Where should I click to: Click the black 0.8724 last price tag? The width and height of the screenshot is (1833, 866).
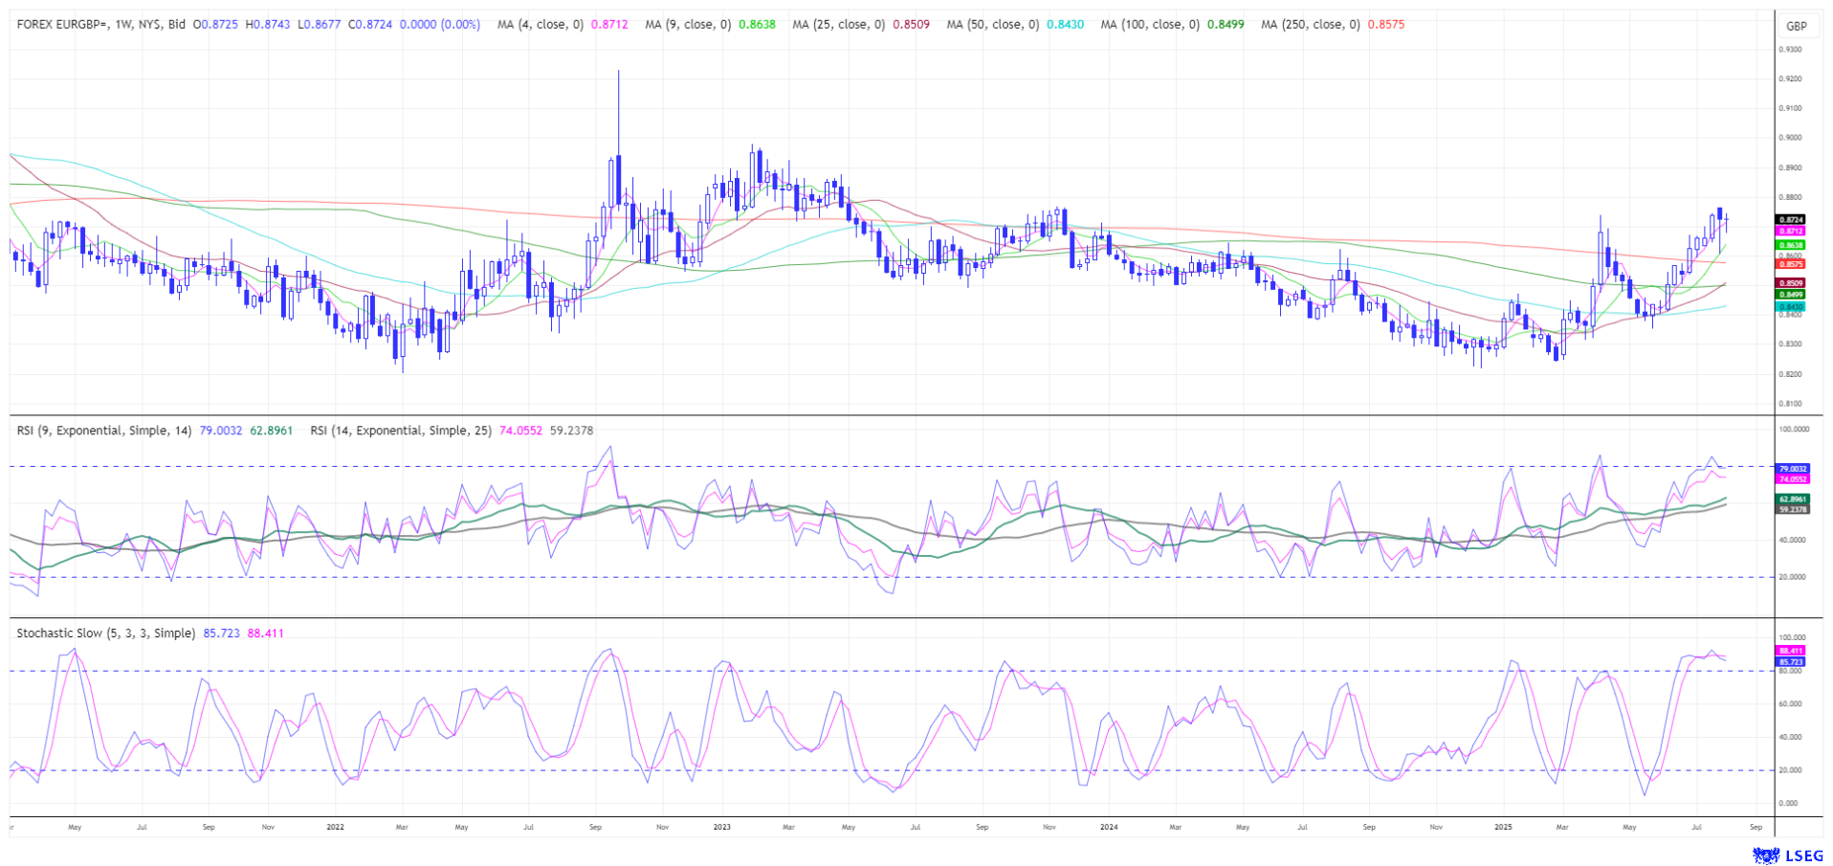(x=1791, y=220)
